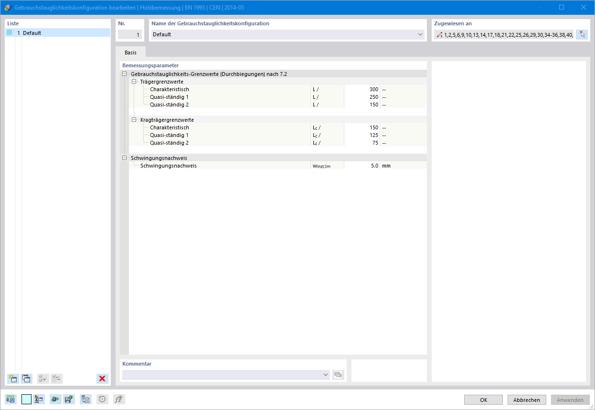This screenshot has height=410, width=595.
Task: Open the units and decimal places settings
Action: click(11, 399)
